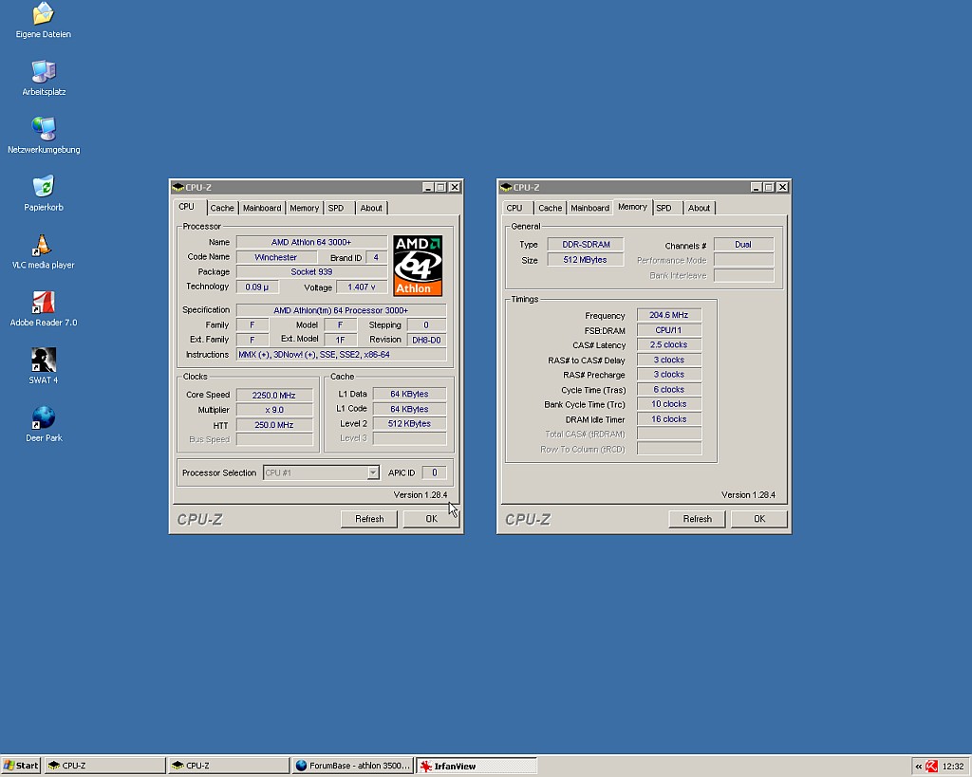The image size is (972, 777).
Task: Click the Package field Socket 939
Action: 311,272
